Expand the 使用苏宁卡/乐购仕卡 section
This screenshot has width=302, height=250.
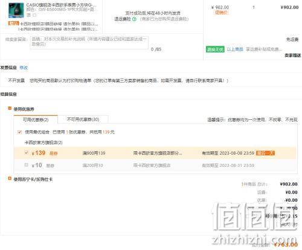(x=10, y=178)
